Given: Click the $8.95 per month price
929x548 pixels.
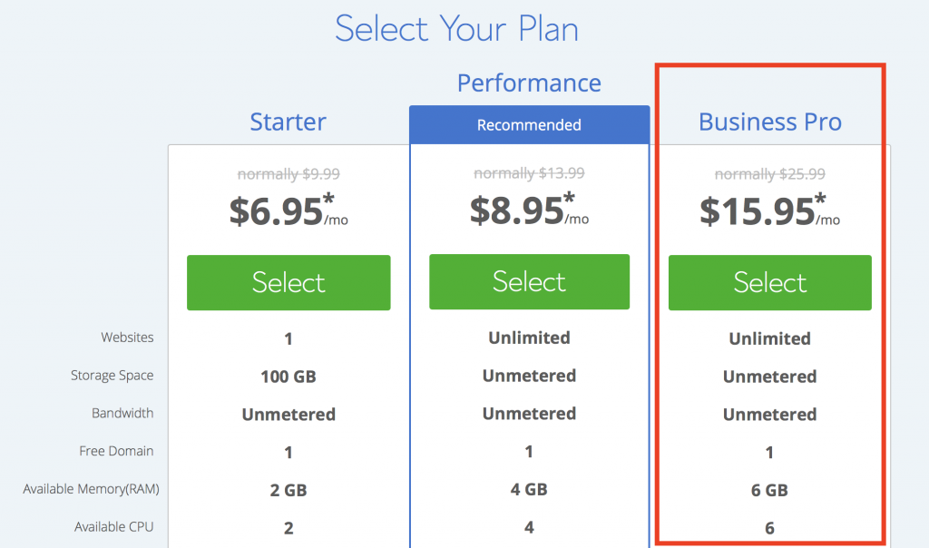Looking at the screenshot, I should [x=529, y=209].
